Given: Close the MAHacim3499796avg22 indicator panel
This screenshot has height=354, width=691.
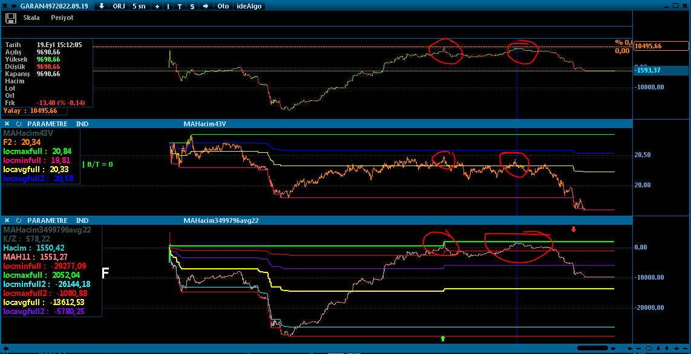Looking at the screenshot, I should coord(5,220).
